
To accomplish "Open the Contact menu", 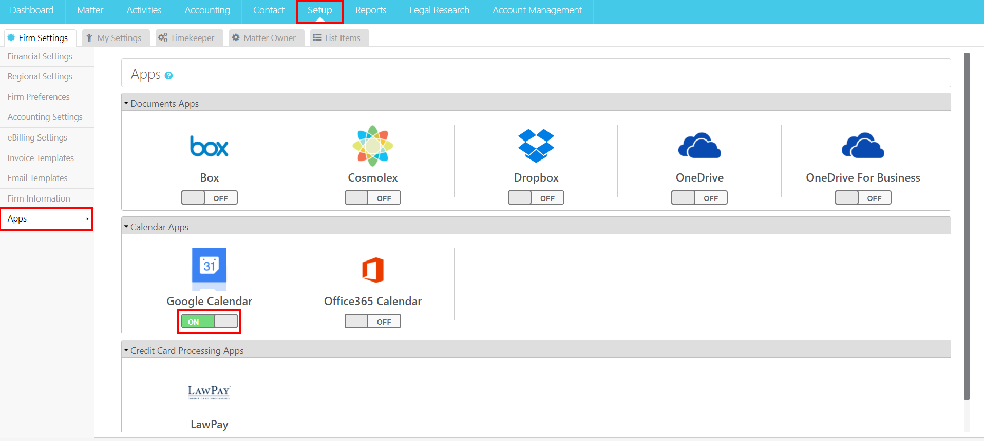I will (x=269, y=10).
